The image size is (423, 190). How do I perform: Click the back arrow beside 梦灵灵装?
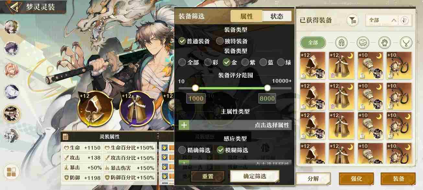(13, 7)
